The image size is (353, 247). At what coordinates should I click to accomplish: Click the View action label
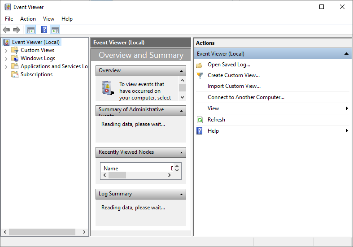coord(213,108)
